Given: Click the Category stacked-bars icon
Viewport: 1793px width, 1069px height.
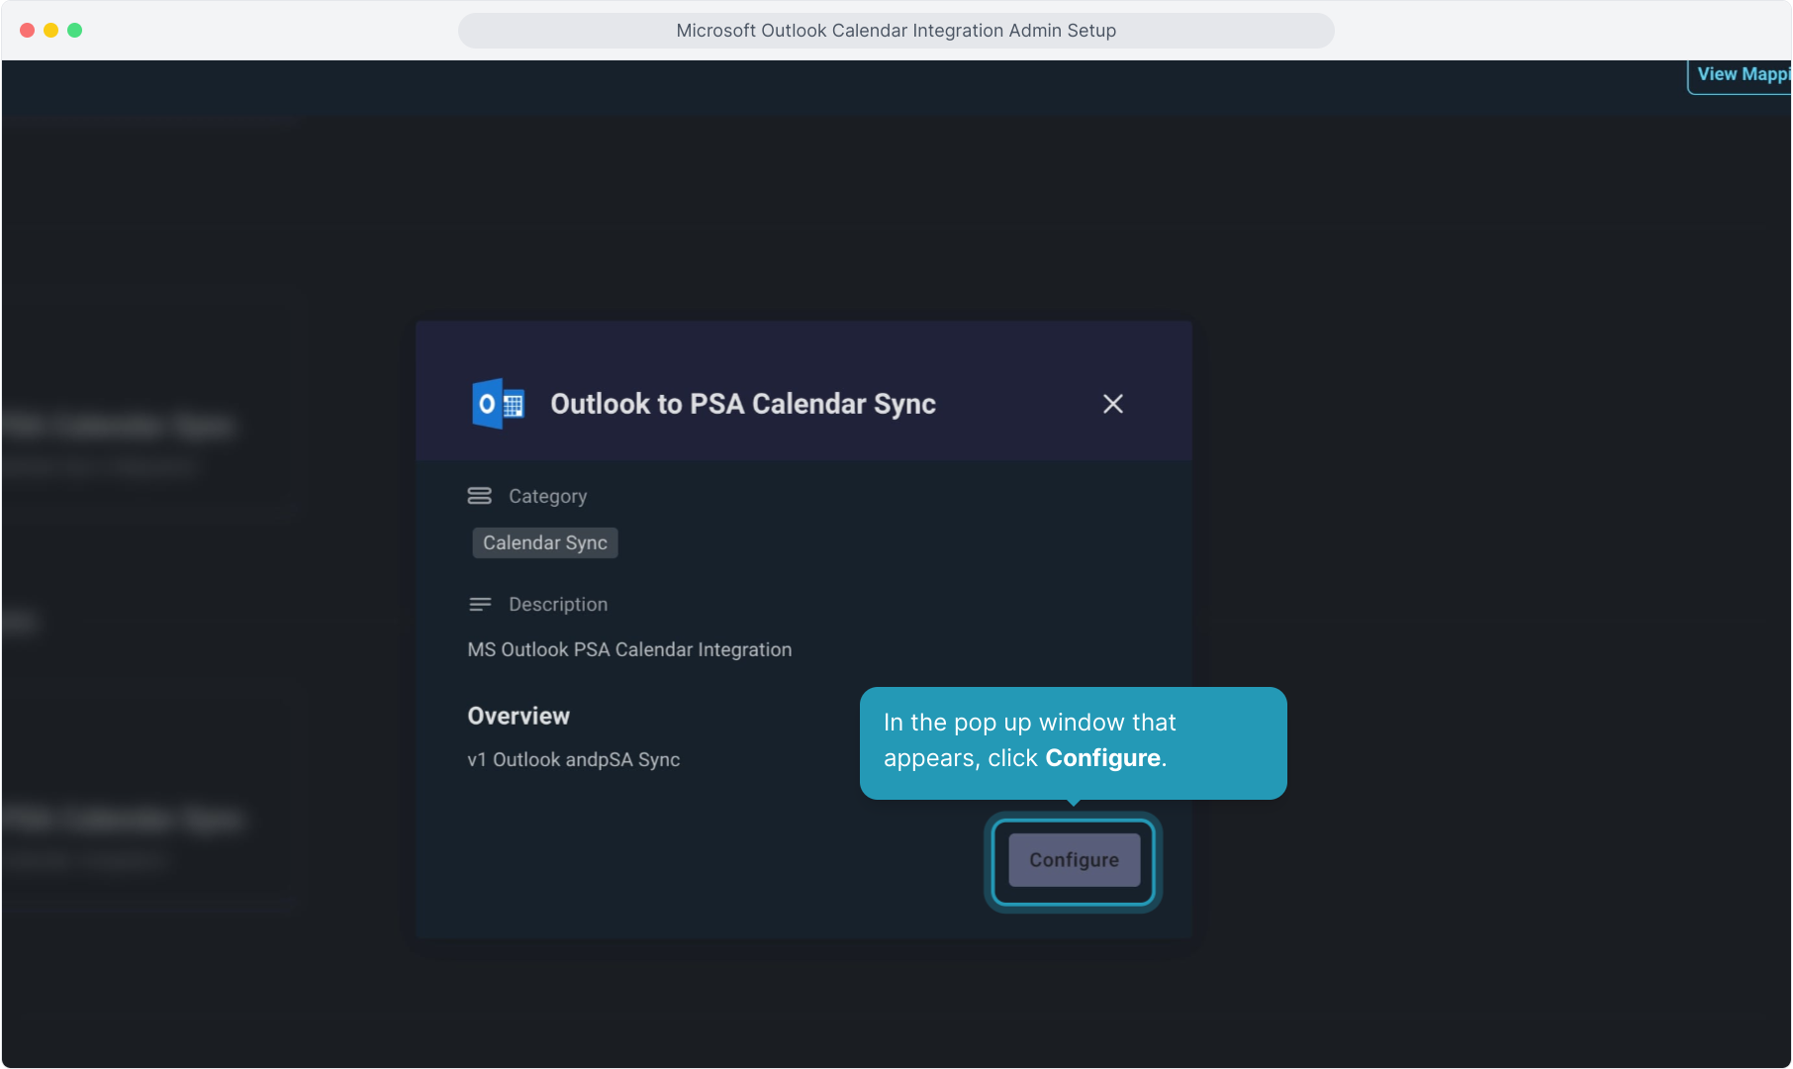Looking at the screenshot, I should click(x=479, y=496).
